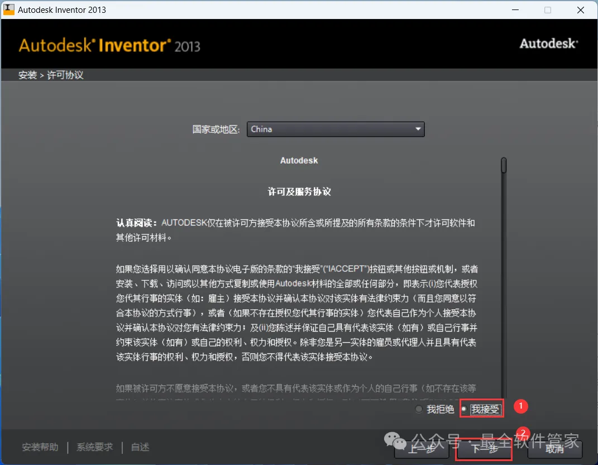Click the 安装 > 许可协议 breadcrumb text

pyautogui.click(x=51, y=75)
